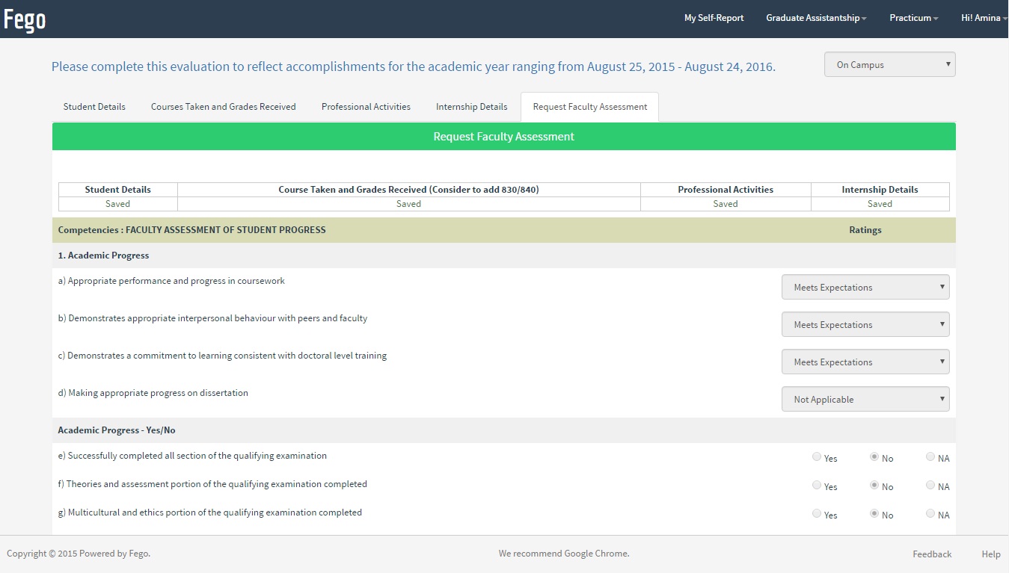
Task: Open the Professional Activities tab
Action: point(366,107)
